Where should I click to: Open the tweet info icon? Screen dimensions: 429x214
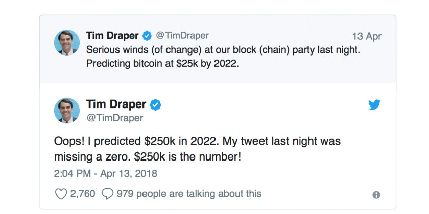pos(376,195)
